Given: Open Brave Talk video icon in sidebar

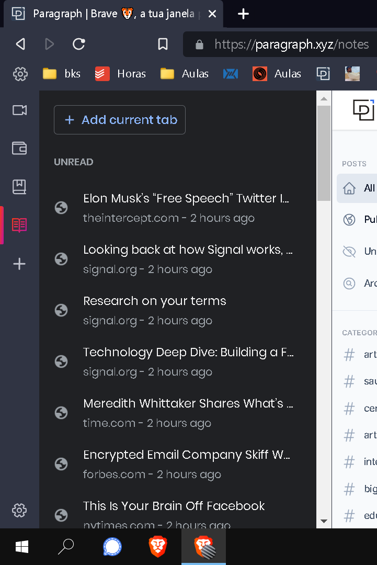Looking at the screenshot, I should coord(19,110).
